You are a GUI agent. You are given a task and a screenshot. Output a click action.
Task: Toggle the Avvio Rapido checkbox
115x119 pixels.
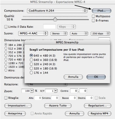point(32,113)
